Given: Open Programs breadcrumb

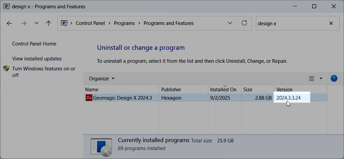Looking at the screenshot, I should [124, 23].
